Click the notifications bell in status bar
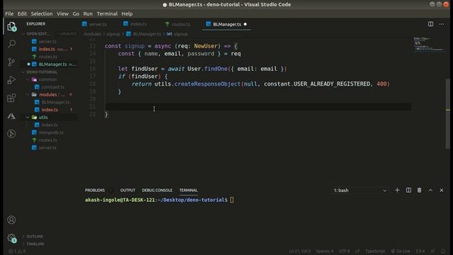The image size is (453, 255). (x=443, y=251)
